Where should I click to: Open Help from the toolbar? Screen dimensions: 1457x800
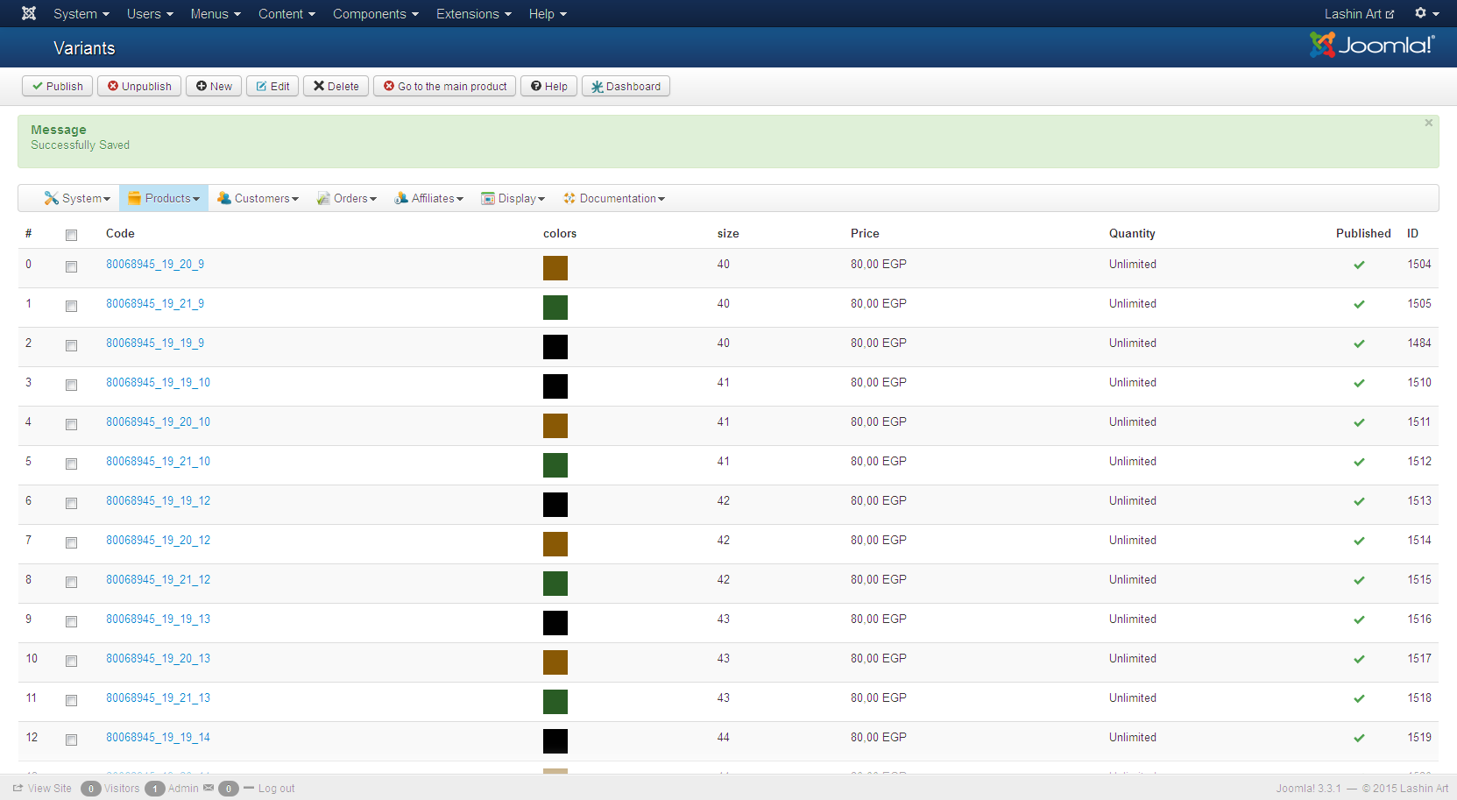point(549,86)
